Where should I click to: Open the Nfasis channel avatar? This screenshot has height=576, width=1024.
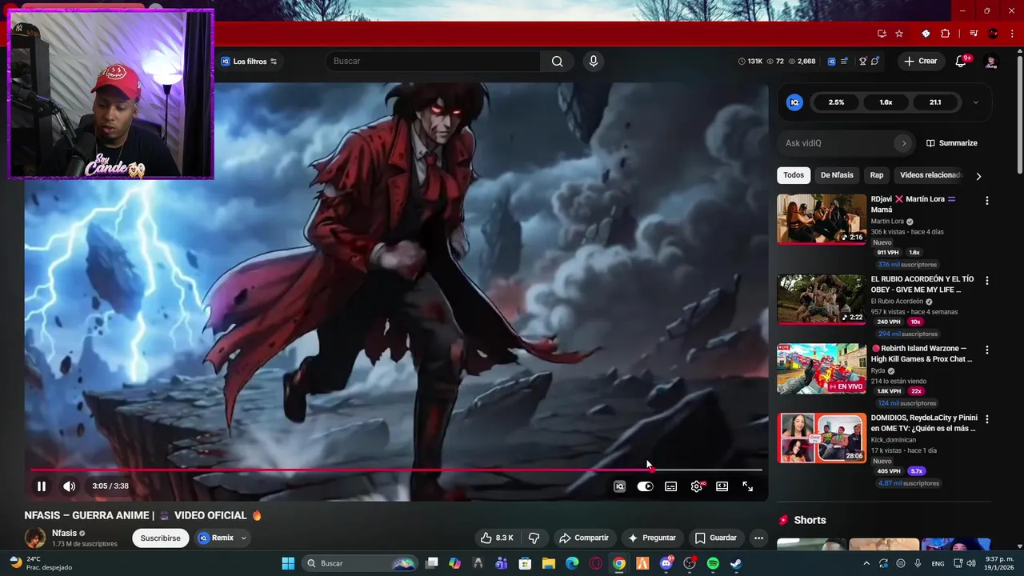click(x=35, y=538)
